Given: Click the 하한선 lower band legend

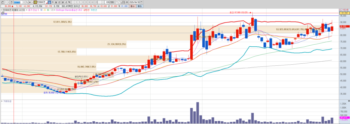Looking at the screenshot, I should tap(94, 10).
